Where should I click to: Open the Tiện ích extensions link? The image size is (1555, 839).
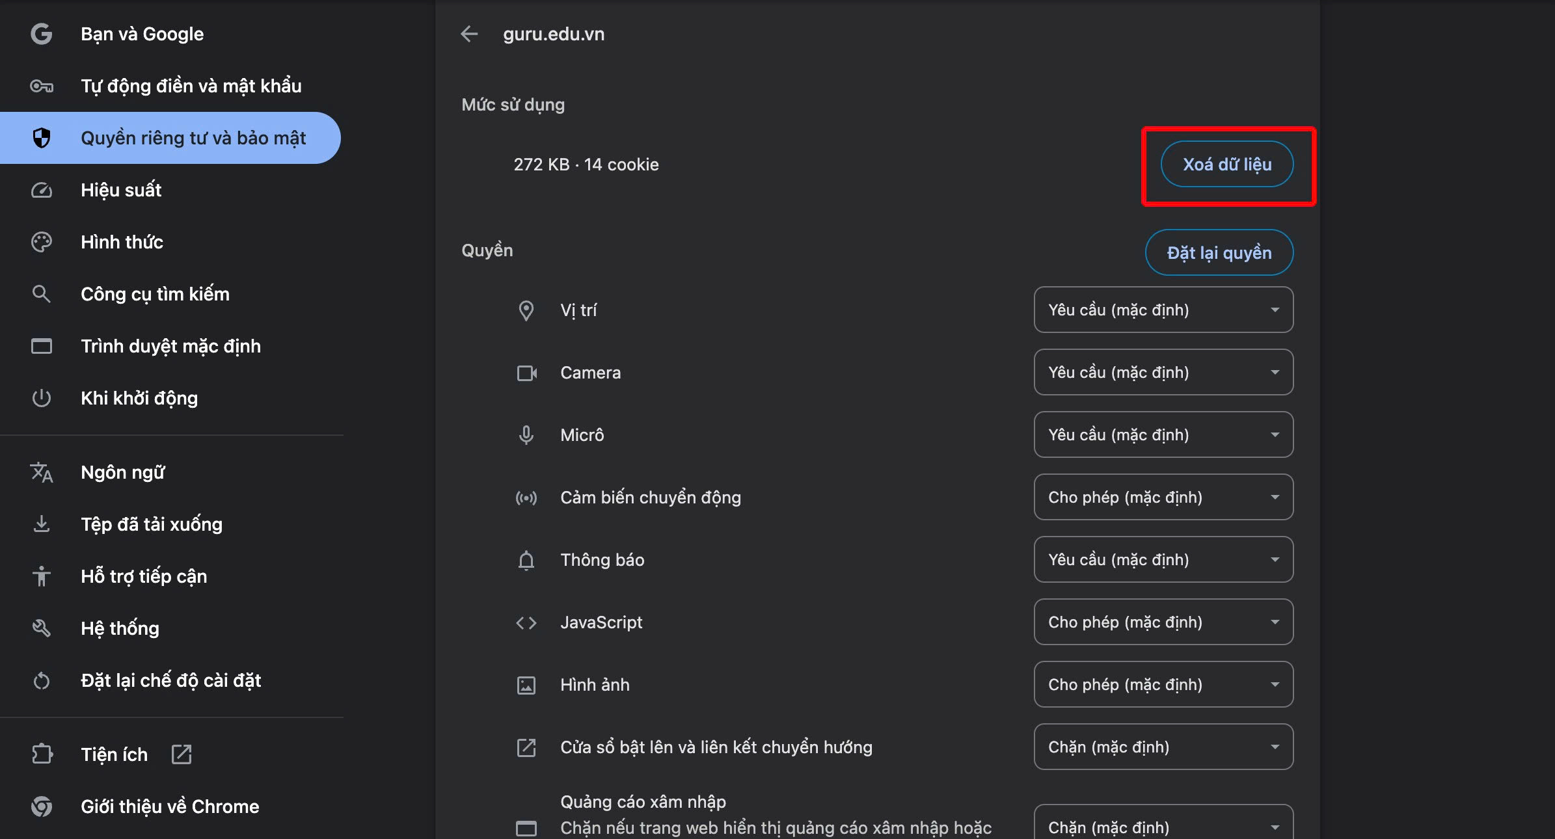[x=170, y=754]
